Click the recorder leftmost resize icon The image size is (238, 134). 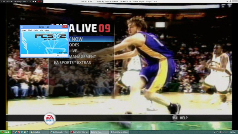point(1,1)
